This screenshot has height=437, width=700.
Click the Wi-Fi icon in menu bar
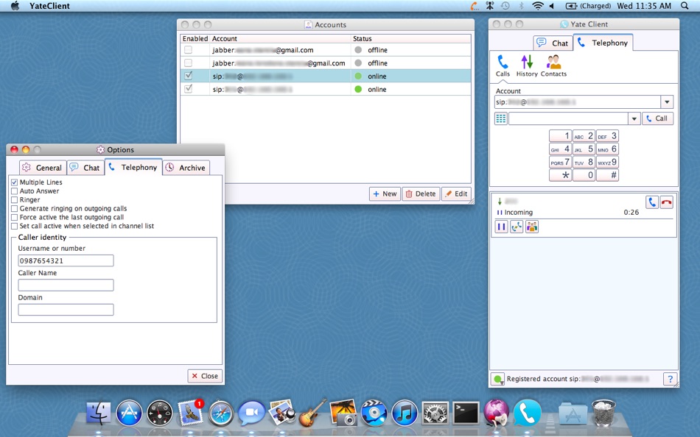[538, 6]
